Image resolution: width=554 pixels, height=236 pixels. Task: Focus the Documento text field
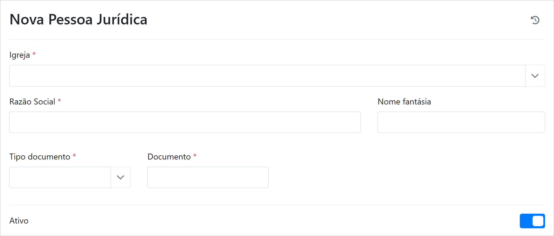(208, 177)
